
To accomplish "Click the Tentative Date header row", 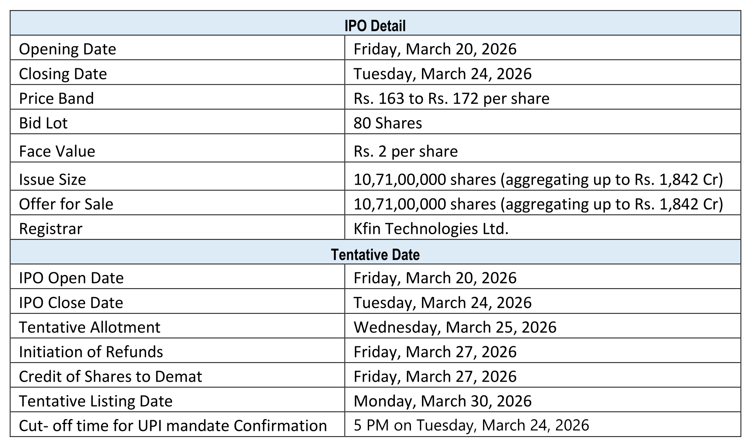I will [375, 254].
